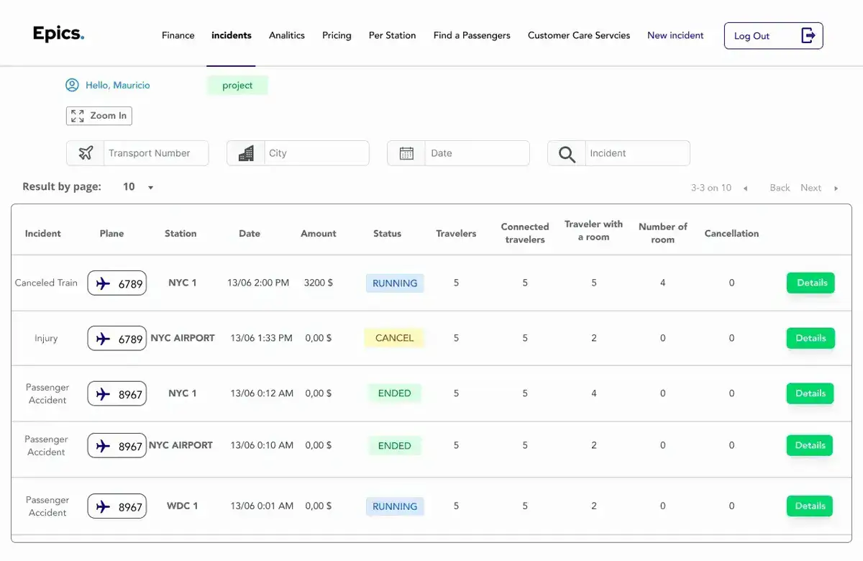Toggle the RUNNING status badge for Canceled Train
This screenshot has width=863, height=561.
[x=394, y=283]
